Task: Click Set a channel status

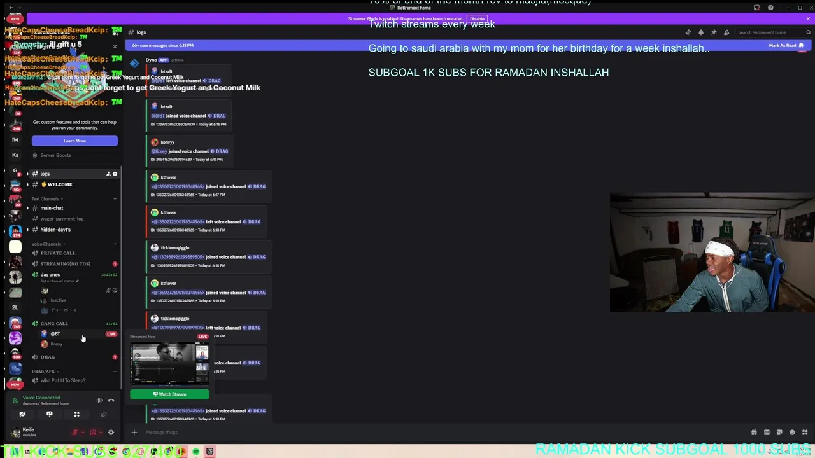Action: pyautogui.click(x=59, y=281)
